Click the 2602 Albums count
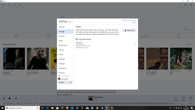Viewport: 195px width, 110px height. (x=17, y=36)
